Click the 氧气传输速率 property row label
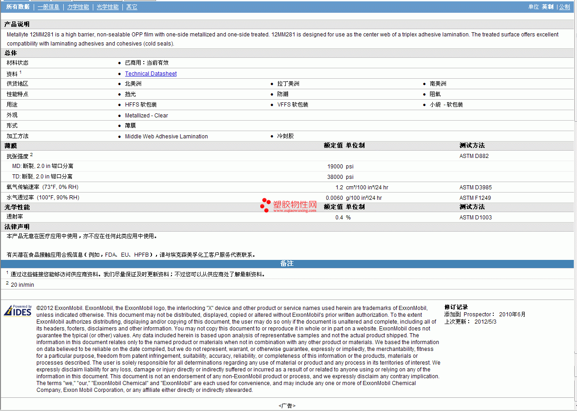This screenshot has width=577, height=411. click(42, 187)
